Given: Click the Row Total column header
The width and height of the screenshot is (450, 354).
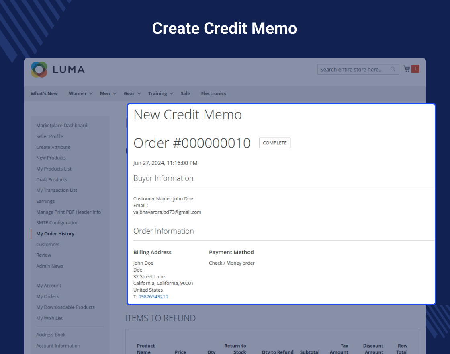Looking at the screenshot, I should pyautogui.click(x=402, y=349).
